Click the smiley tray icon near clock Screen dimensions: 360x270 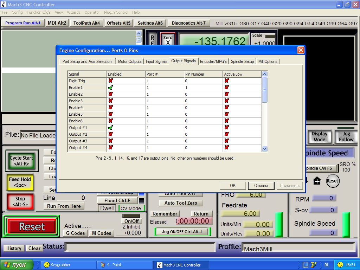pos(340,265)
